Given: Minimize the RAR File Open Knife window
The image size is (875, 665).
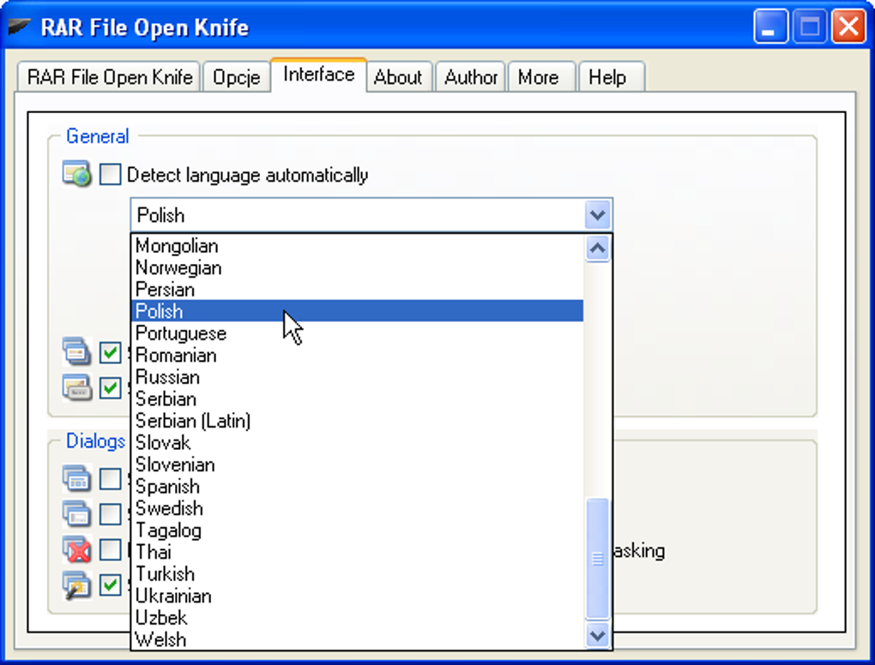Looking at the screenshot, I should [770, 27].
